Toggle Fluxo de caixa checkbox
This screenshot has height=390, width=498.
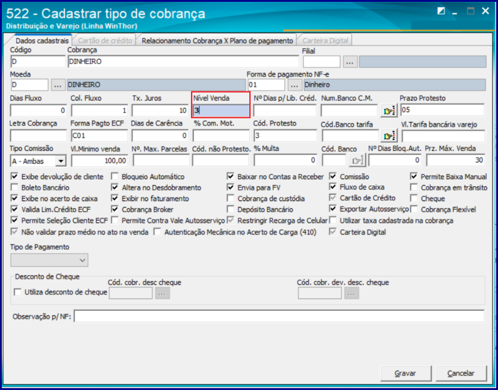[x=333, y=187]
